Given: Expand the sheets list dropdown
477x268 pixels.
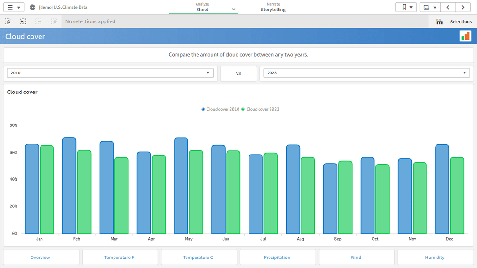Looking at the screenshot, I should [x=233, y=9].
